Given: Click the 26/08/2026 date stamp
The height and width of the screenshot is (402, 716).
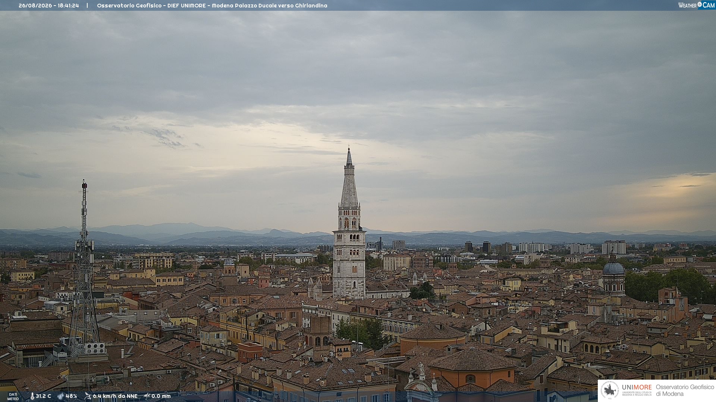Looking at the screenshot, I should click(35, 6).
